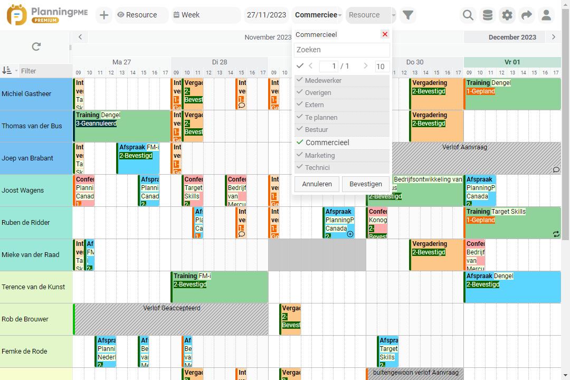Image resolution: width=570 pixels, height=380 pixels.
Task: Open the Commercieel department dropdown
Action: (x=317, y=15)
